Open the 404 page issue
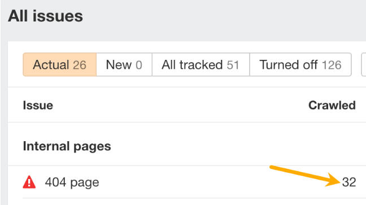The image size is (366, 205). (72, 182)
